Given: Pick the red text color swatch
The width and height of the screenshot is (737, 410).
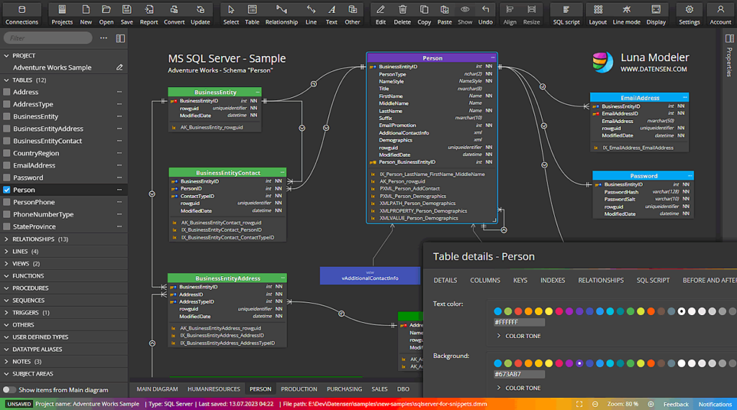Looking at the screenshot, I should 518,311.
